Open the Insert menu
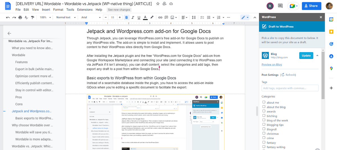337x150 pixels. [x=46, y=10]
